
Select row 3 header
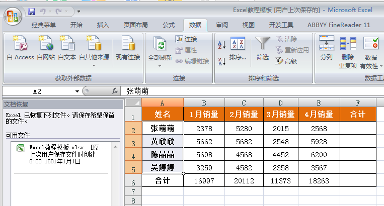[133, 141]
